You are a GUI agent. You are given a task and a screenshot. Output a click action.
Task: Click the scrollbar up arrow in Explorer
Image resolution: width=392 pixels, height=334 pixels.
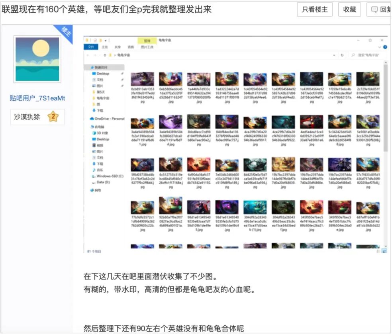pyautogui.click(x=385, y=63)
